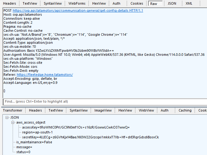The height and width of the screenshot is (155, 207).
Task: Select the request XML tab
Action: [188, 4]
